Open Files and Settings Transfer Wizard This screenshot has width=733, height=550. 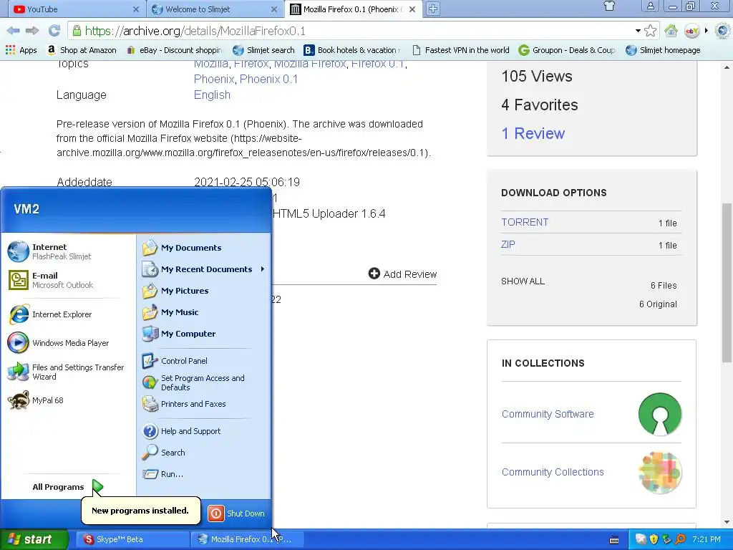coord(68,372)
